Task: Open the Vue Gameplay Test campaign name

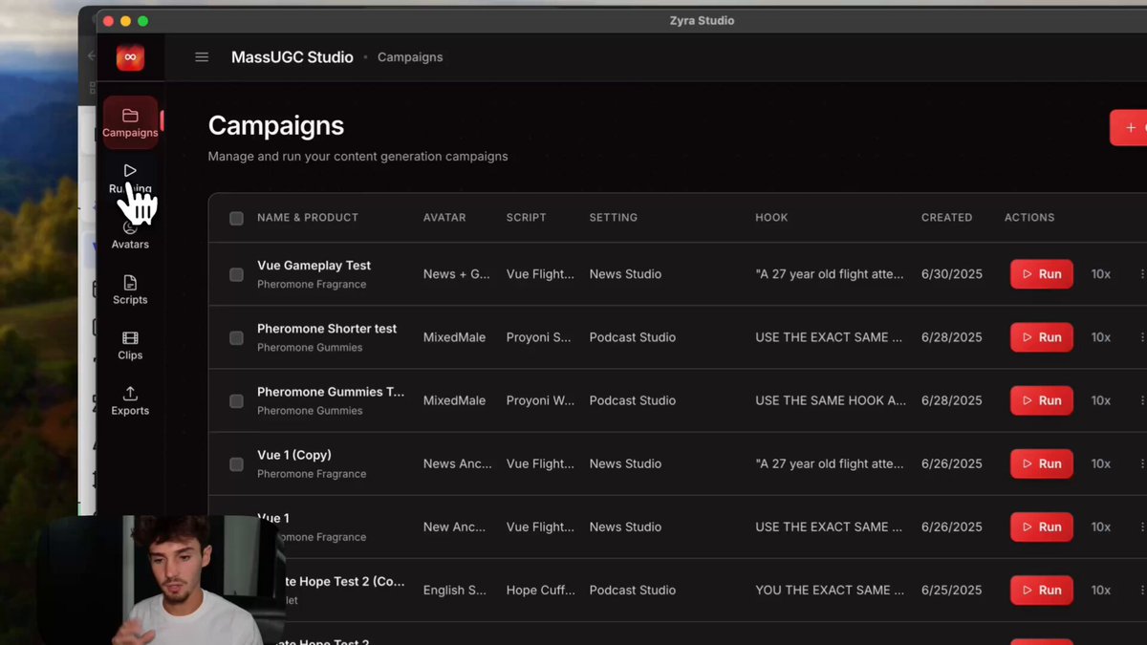Action: pyautogui.click(x=314, y=266)
